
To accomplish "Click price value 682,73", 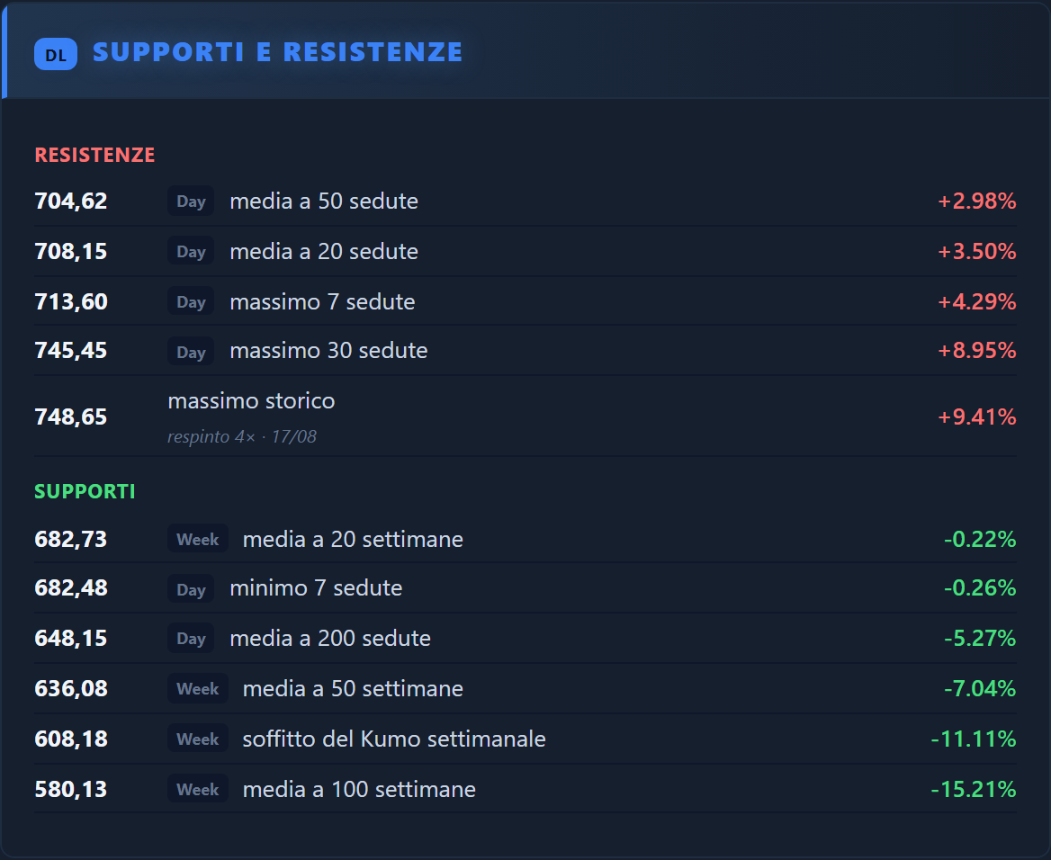I will click(71, 539).
